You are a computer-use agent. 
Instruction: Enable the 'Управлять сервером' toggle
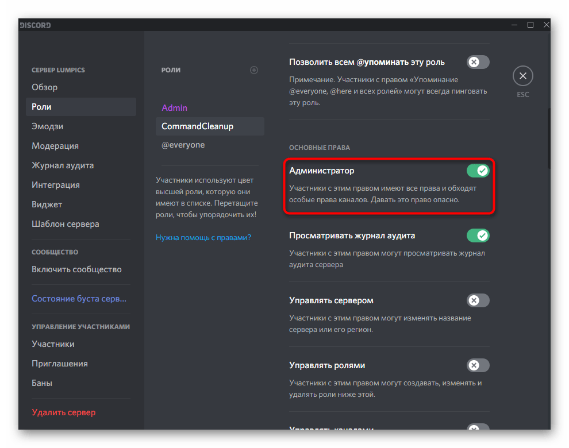[x=478, y=300]
